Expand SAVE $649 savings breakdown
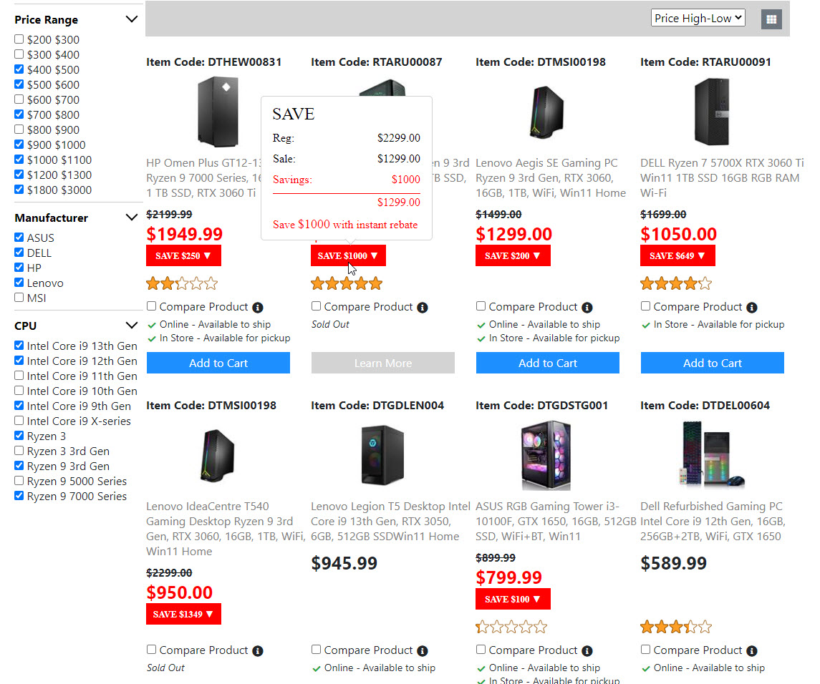Viewport: 820px width, 684px height. (x=677, y=255)
